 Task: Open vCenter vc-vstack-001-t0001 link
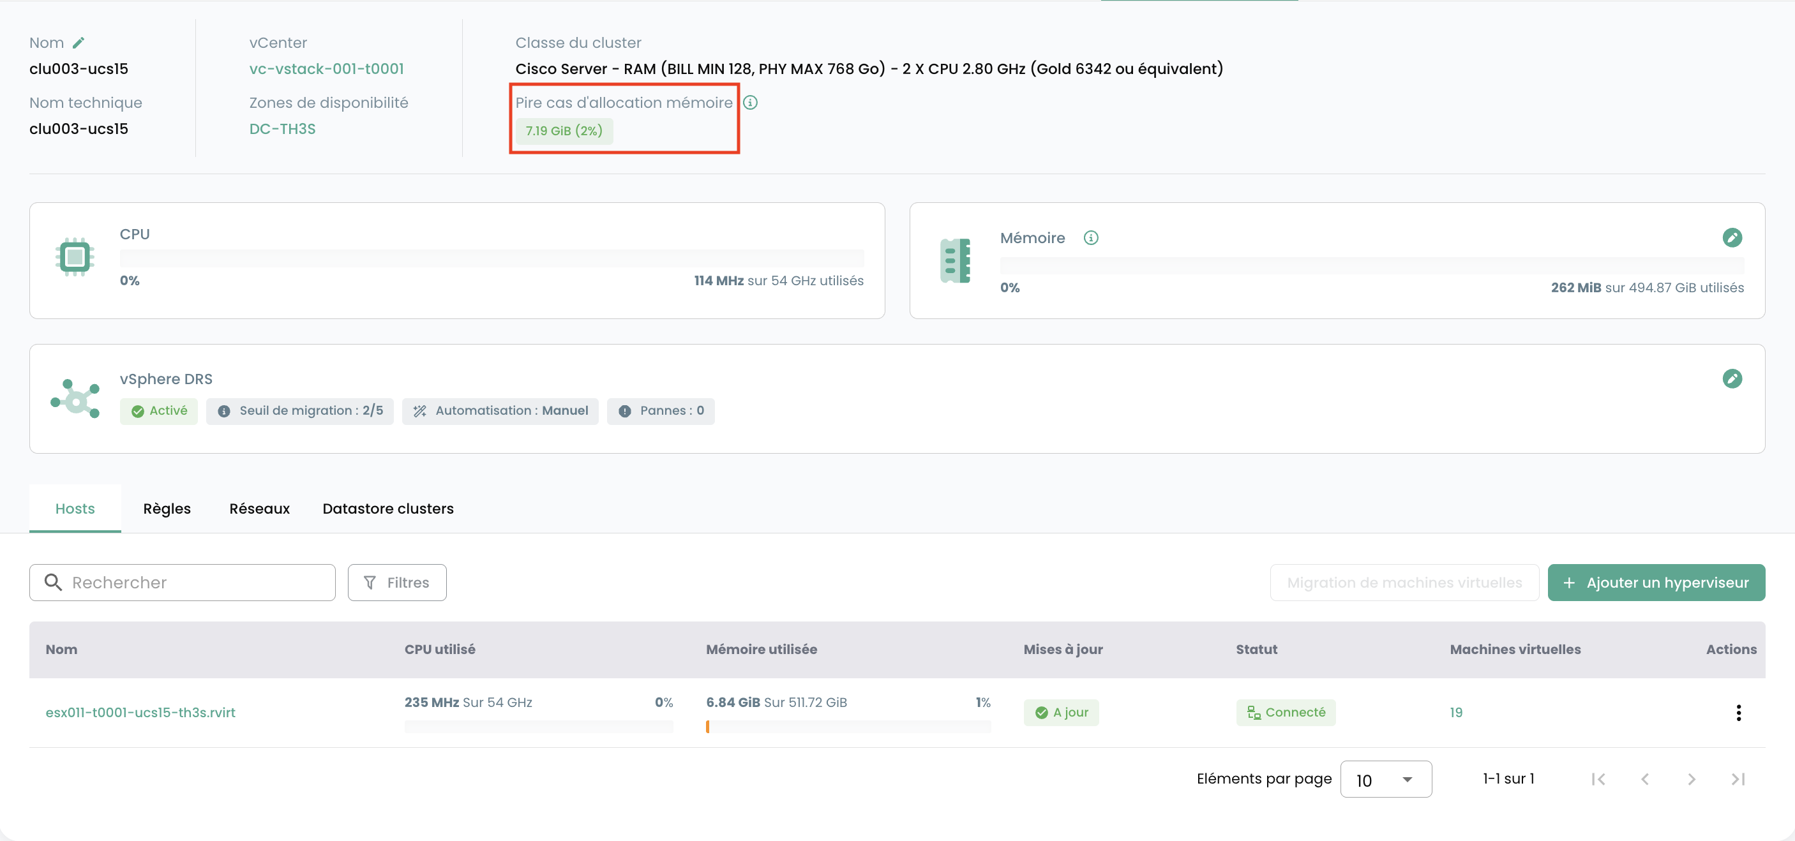point(326,69)
